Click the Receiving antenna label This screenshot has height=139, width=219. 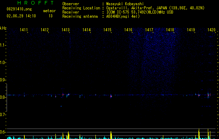point(80,16)
